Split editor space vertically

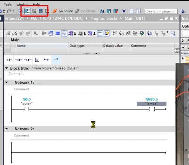tap(138, 11)
